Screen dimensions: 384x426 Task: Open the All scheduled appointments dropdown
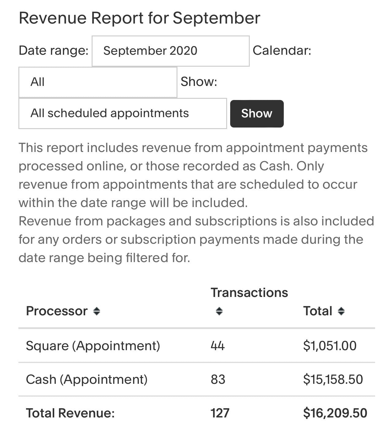click(x=122, y=113)
